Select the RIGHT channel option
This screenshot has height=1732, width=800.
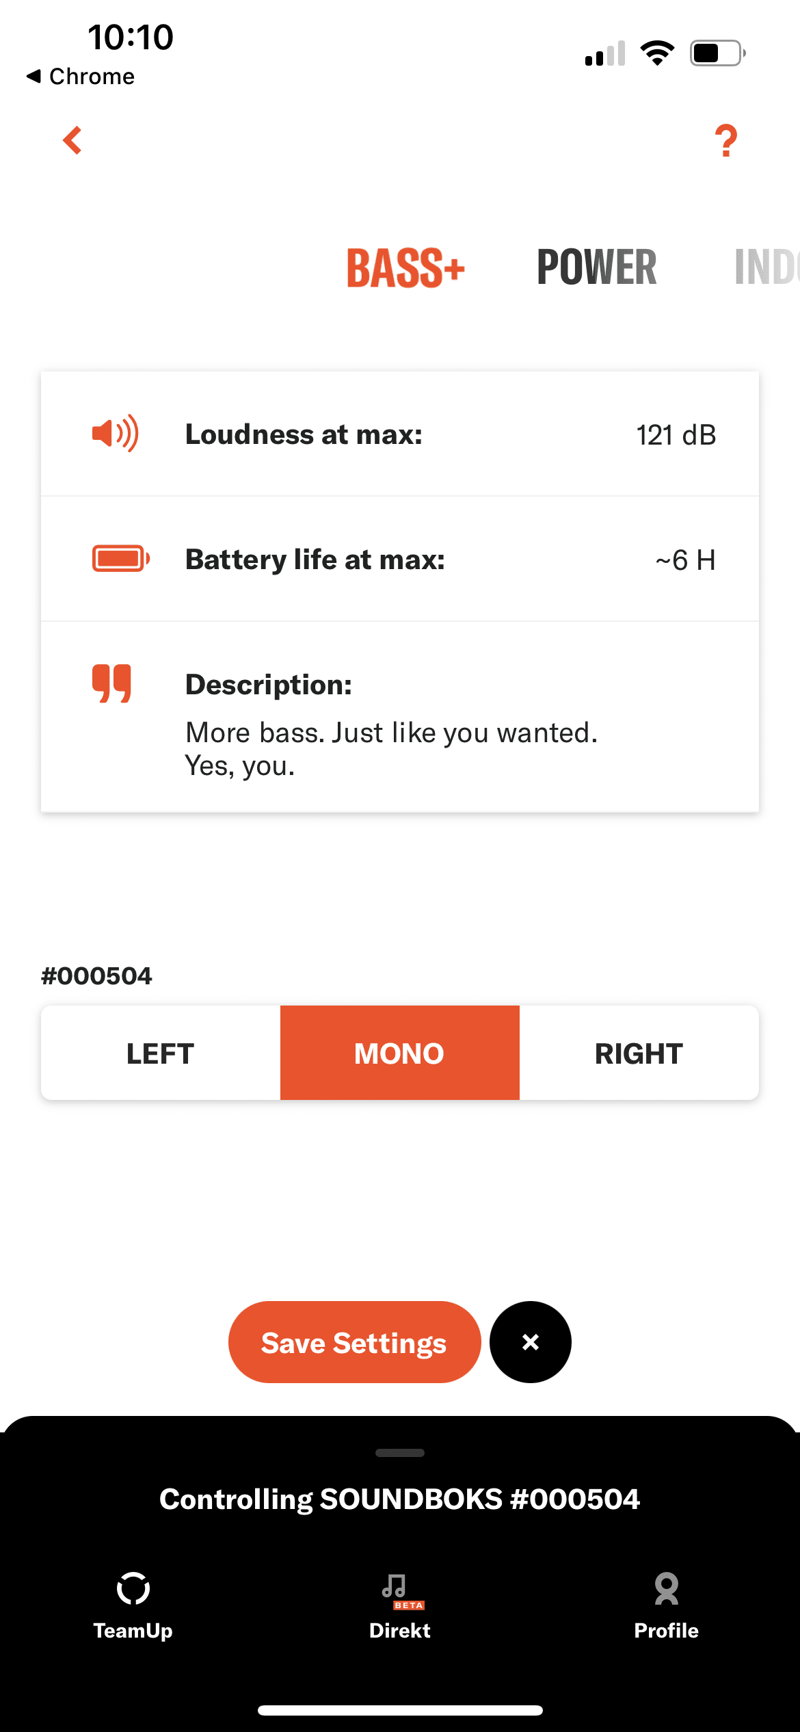pos(639,1053)
